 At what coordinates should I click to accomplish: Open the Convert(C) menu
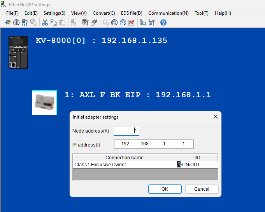tap(104, 13)
